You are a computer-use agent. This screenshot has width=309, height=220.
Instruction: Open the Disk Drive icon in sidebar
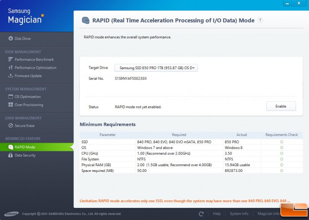click(x=11, y=38)
